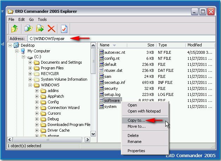Expand the Config folder node
Image resolution: width=221 pixels, height=161 pixels.
coord(37,102)
